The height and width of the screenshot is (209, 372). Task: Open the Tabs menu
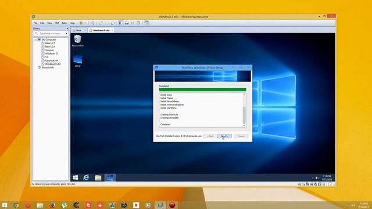[x=65, y=23]
